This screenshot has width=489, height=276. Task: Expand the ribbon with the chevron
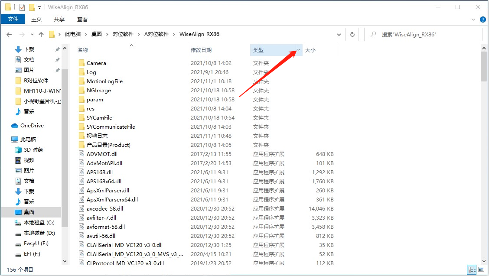[x=473, y=19]
